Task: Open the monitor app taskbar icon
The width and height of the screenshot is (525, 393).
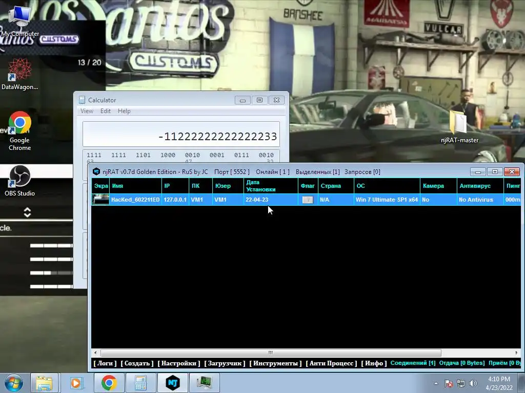Action: click(204, 383)
